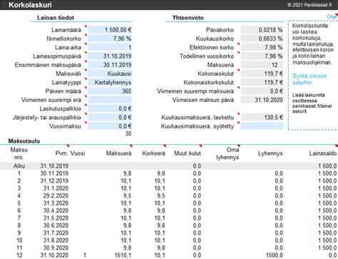Select the Päiväkorko value 0,0218 %
Screen dimensions: 338x259
pyautogui.click(x=262, y=30)
